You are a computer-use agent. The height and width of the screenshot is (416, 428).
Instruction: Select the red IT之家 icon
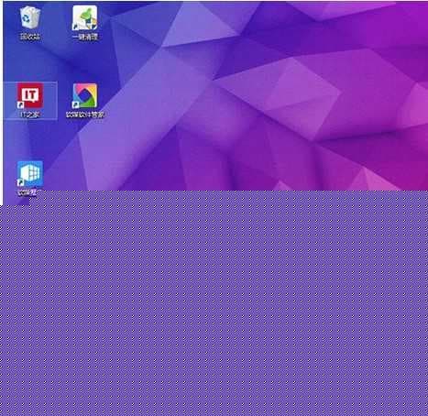point(30,95)
